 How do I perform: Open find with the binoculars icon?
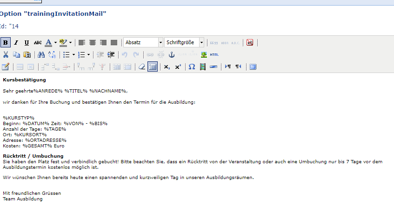tap(41, 54)
